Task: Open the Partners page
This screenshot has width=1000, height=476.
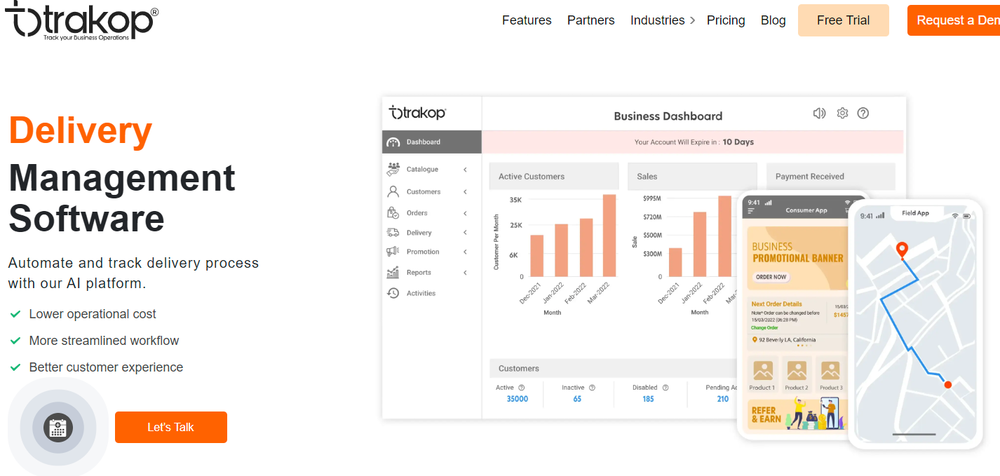Action: click(591, 20)
